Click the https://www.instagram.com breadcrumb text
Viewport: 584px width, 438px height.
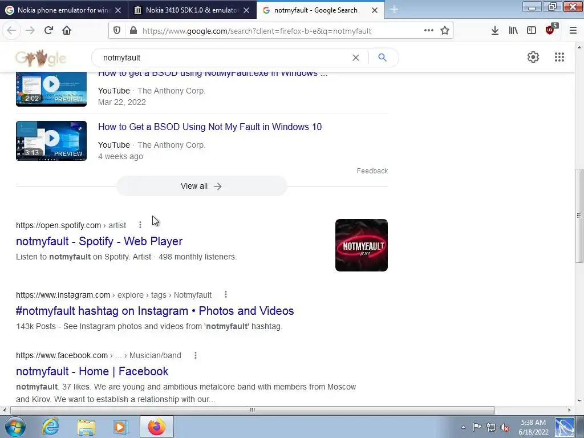(63, 295)
